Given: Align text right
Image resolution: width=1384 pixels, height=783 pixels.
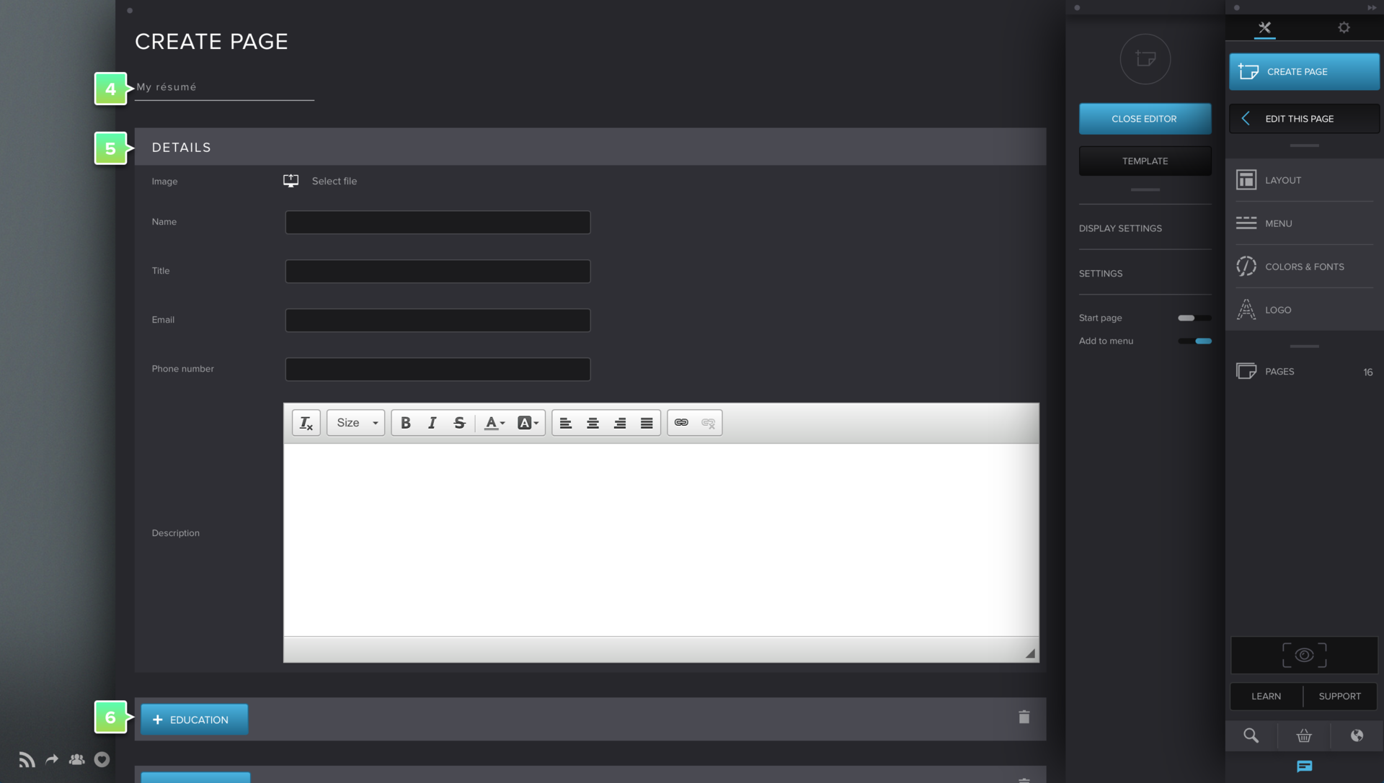Looking at the screenshot, I should tap(620, 423).
